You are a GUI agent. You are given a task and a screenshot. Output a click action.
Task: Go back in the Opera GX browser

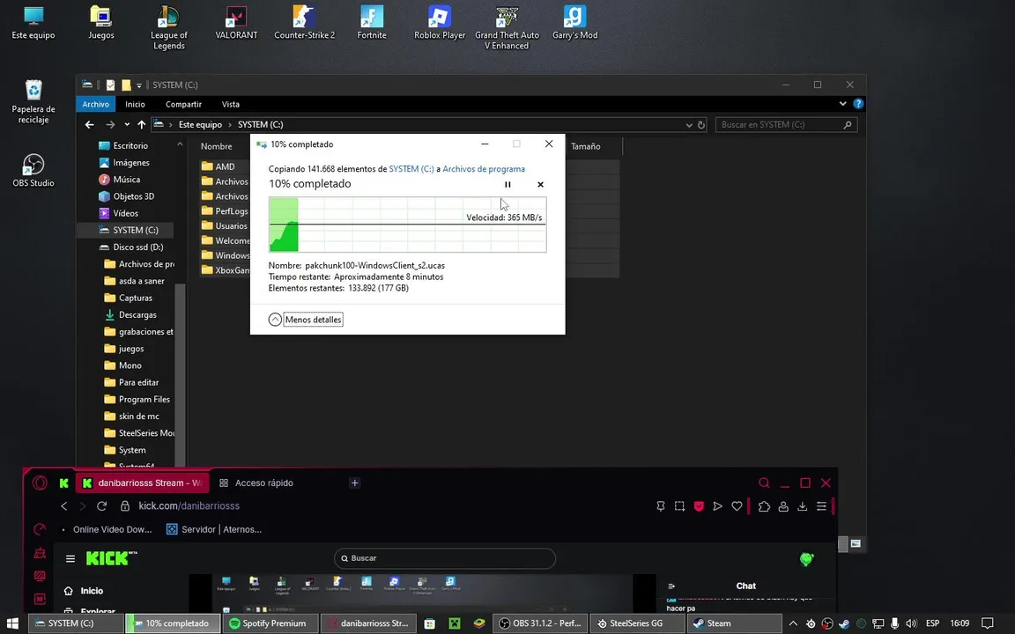tap(64, 506)
